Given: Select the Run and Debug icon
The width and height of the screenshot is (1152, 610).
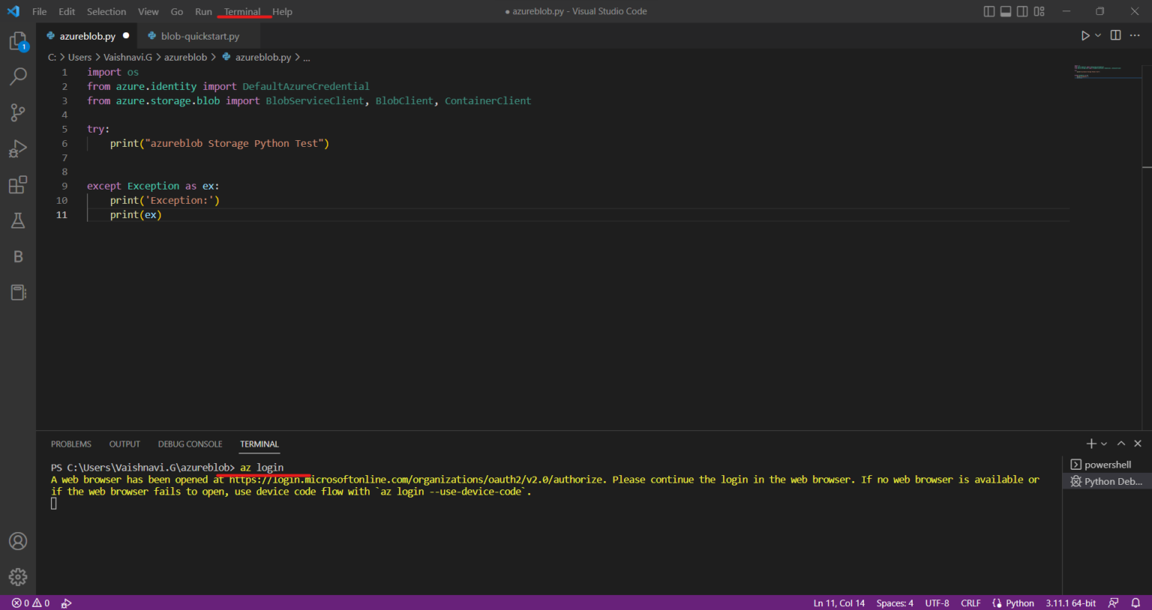Looking at the screenshot, I should pyautogui.click(x=18, y=148).
